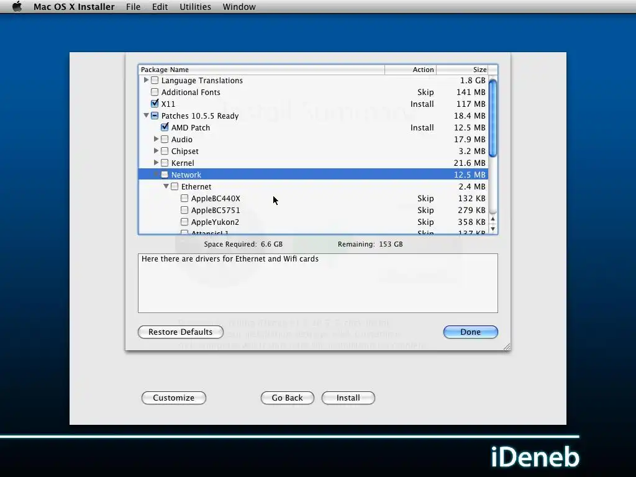Image resolution: width=636 pixels, height=477 pixels.
Task: Click the 18.4 MB size value
Action: pos(470,116)
